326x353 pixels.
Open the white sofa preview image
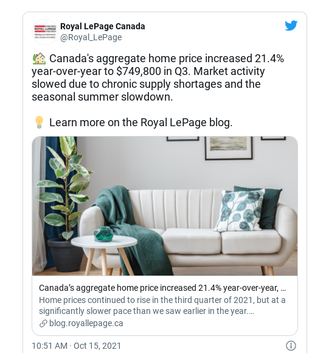click(165, 206)
